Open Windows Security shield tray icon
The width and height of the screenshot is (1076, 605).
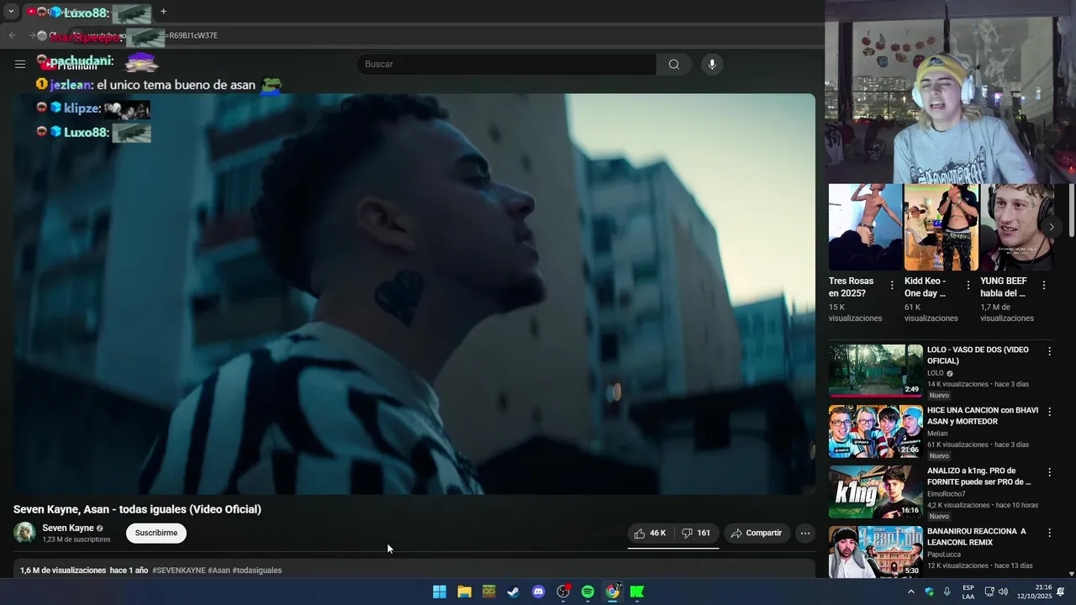pos(929,592)
